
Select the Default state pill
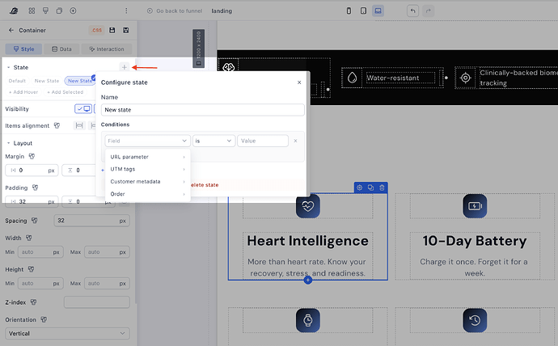pos(17,81)
